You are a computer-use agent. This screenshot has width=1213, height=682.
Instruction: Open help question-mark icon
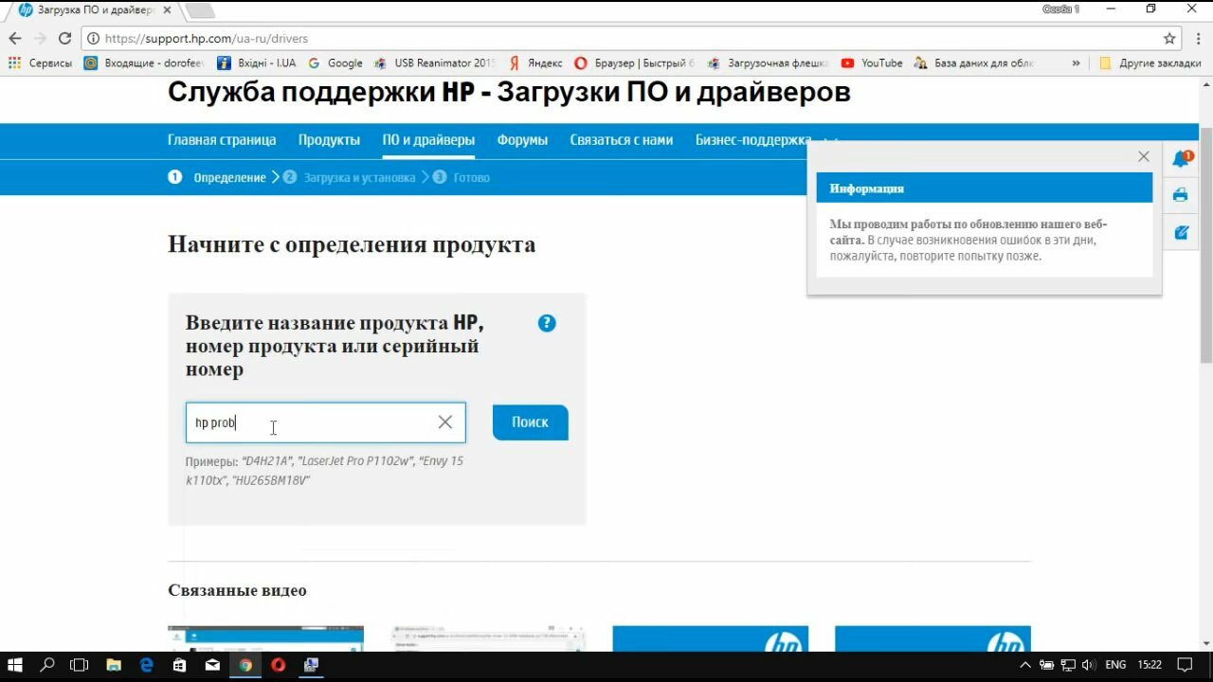point(547,323)
